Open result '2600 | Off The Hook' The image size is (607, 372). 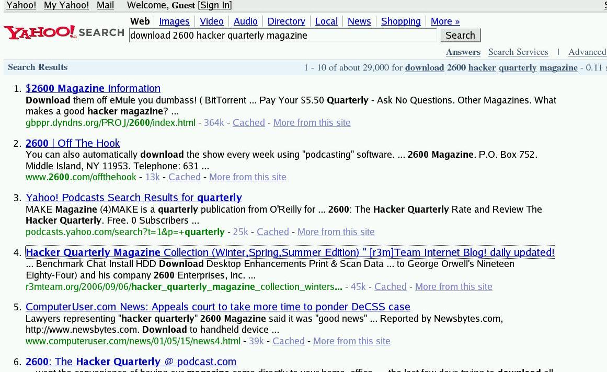(x=73, y=144)
